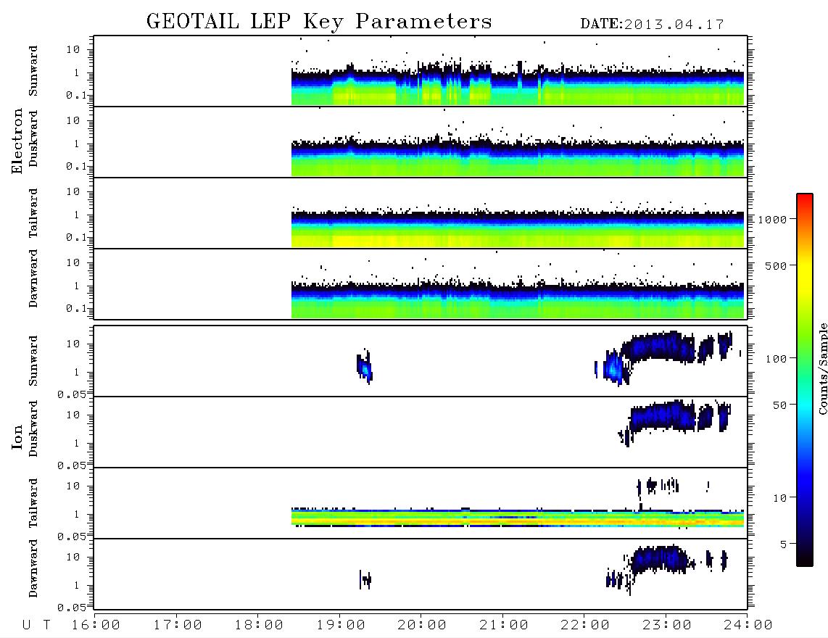
Task: Select the 16:00 time axis tick label
Action: [x=96, y=626]
